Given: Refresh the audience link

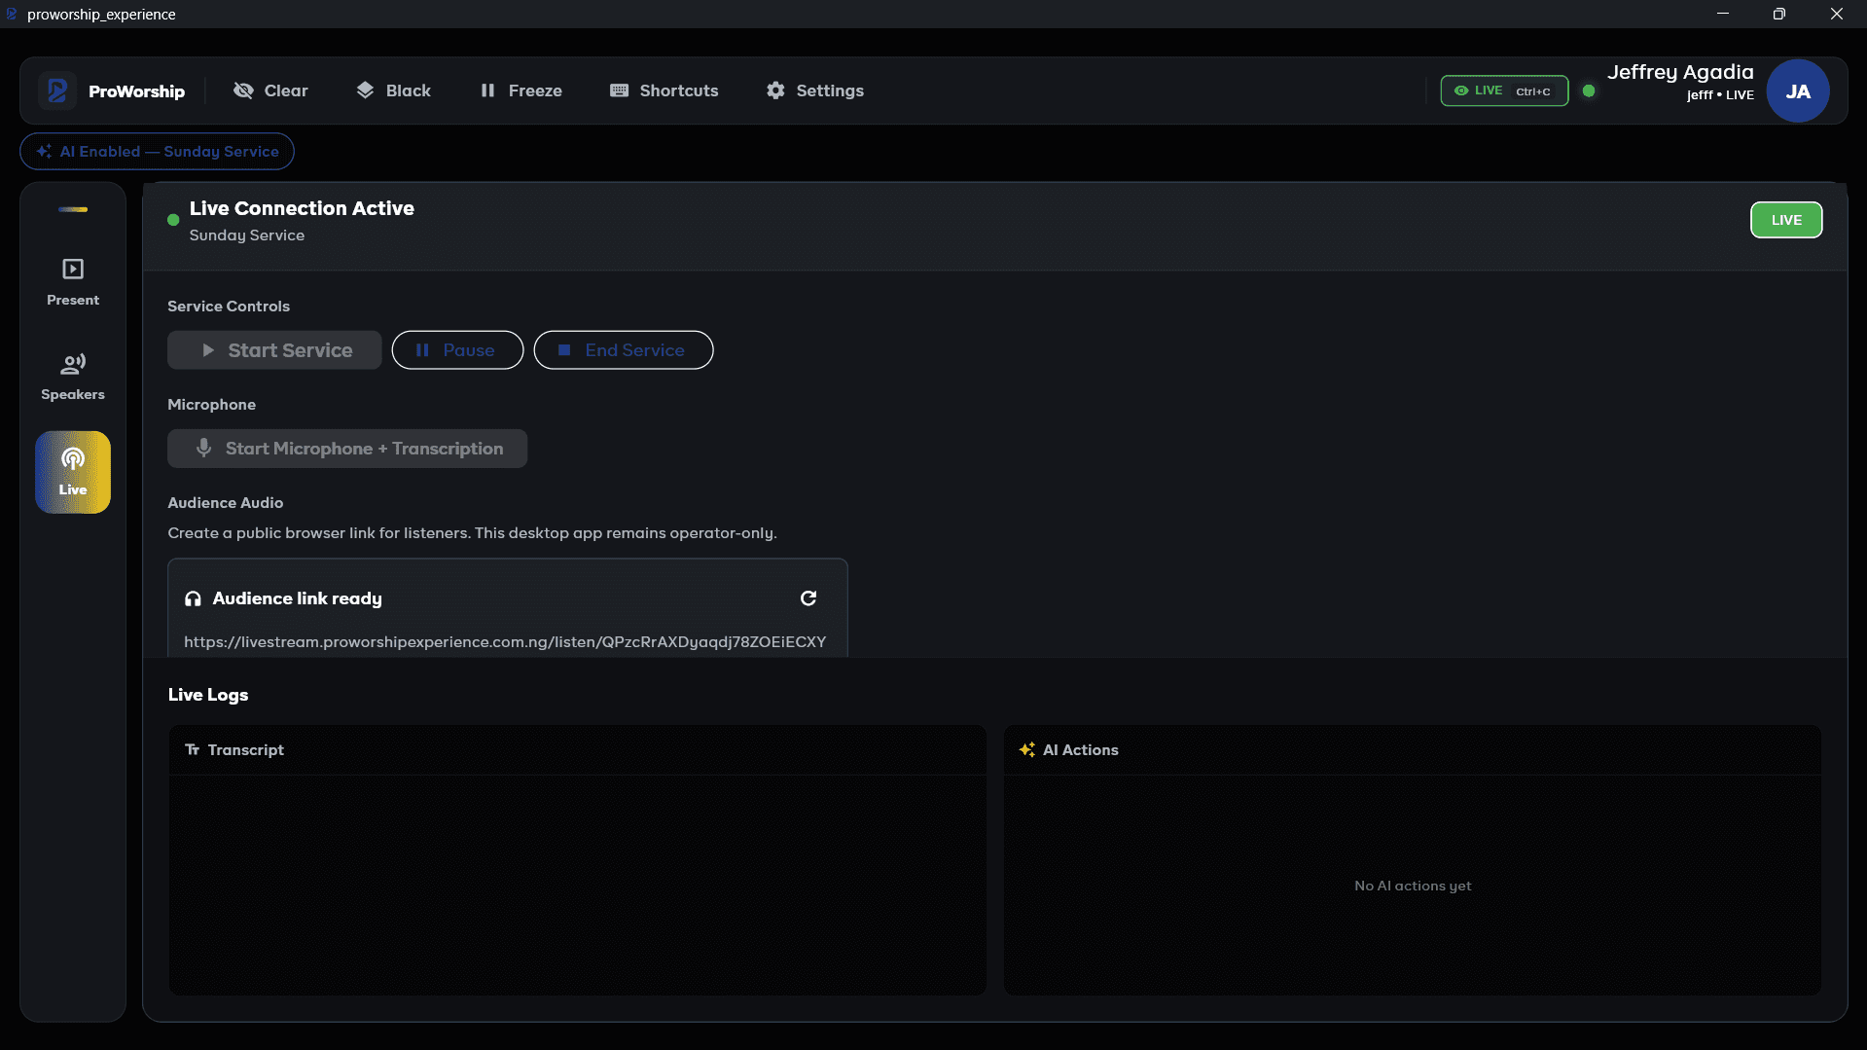Looking at the screenshot, I should coord(808,598).
